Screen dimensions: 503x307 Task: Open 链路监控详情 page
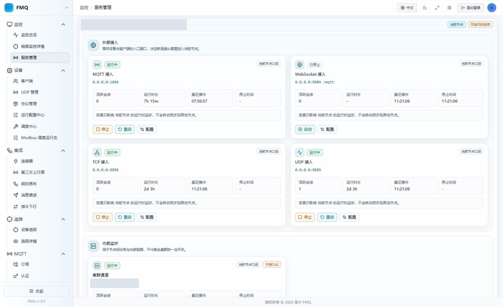coord(40,46)
